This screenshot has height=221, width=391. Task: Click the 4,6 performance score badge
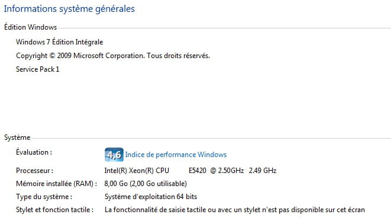[x=114, y=155]
